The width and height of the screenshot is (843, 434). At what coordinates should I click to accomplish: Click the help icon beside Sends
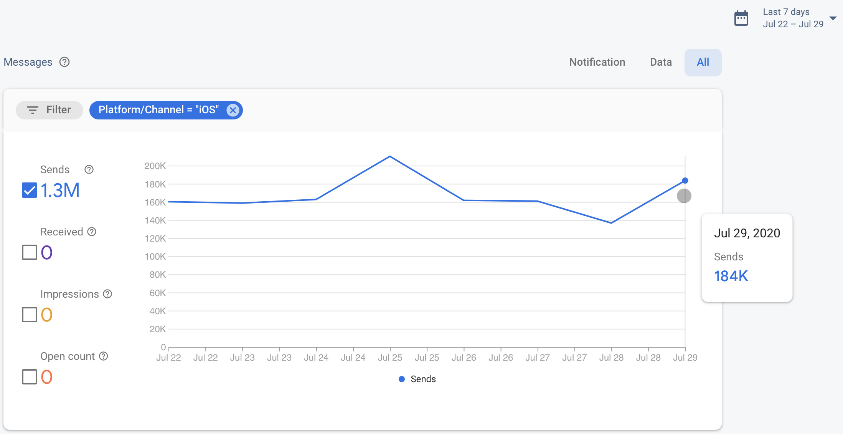89,169
